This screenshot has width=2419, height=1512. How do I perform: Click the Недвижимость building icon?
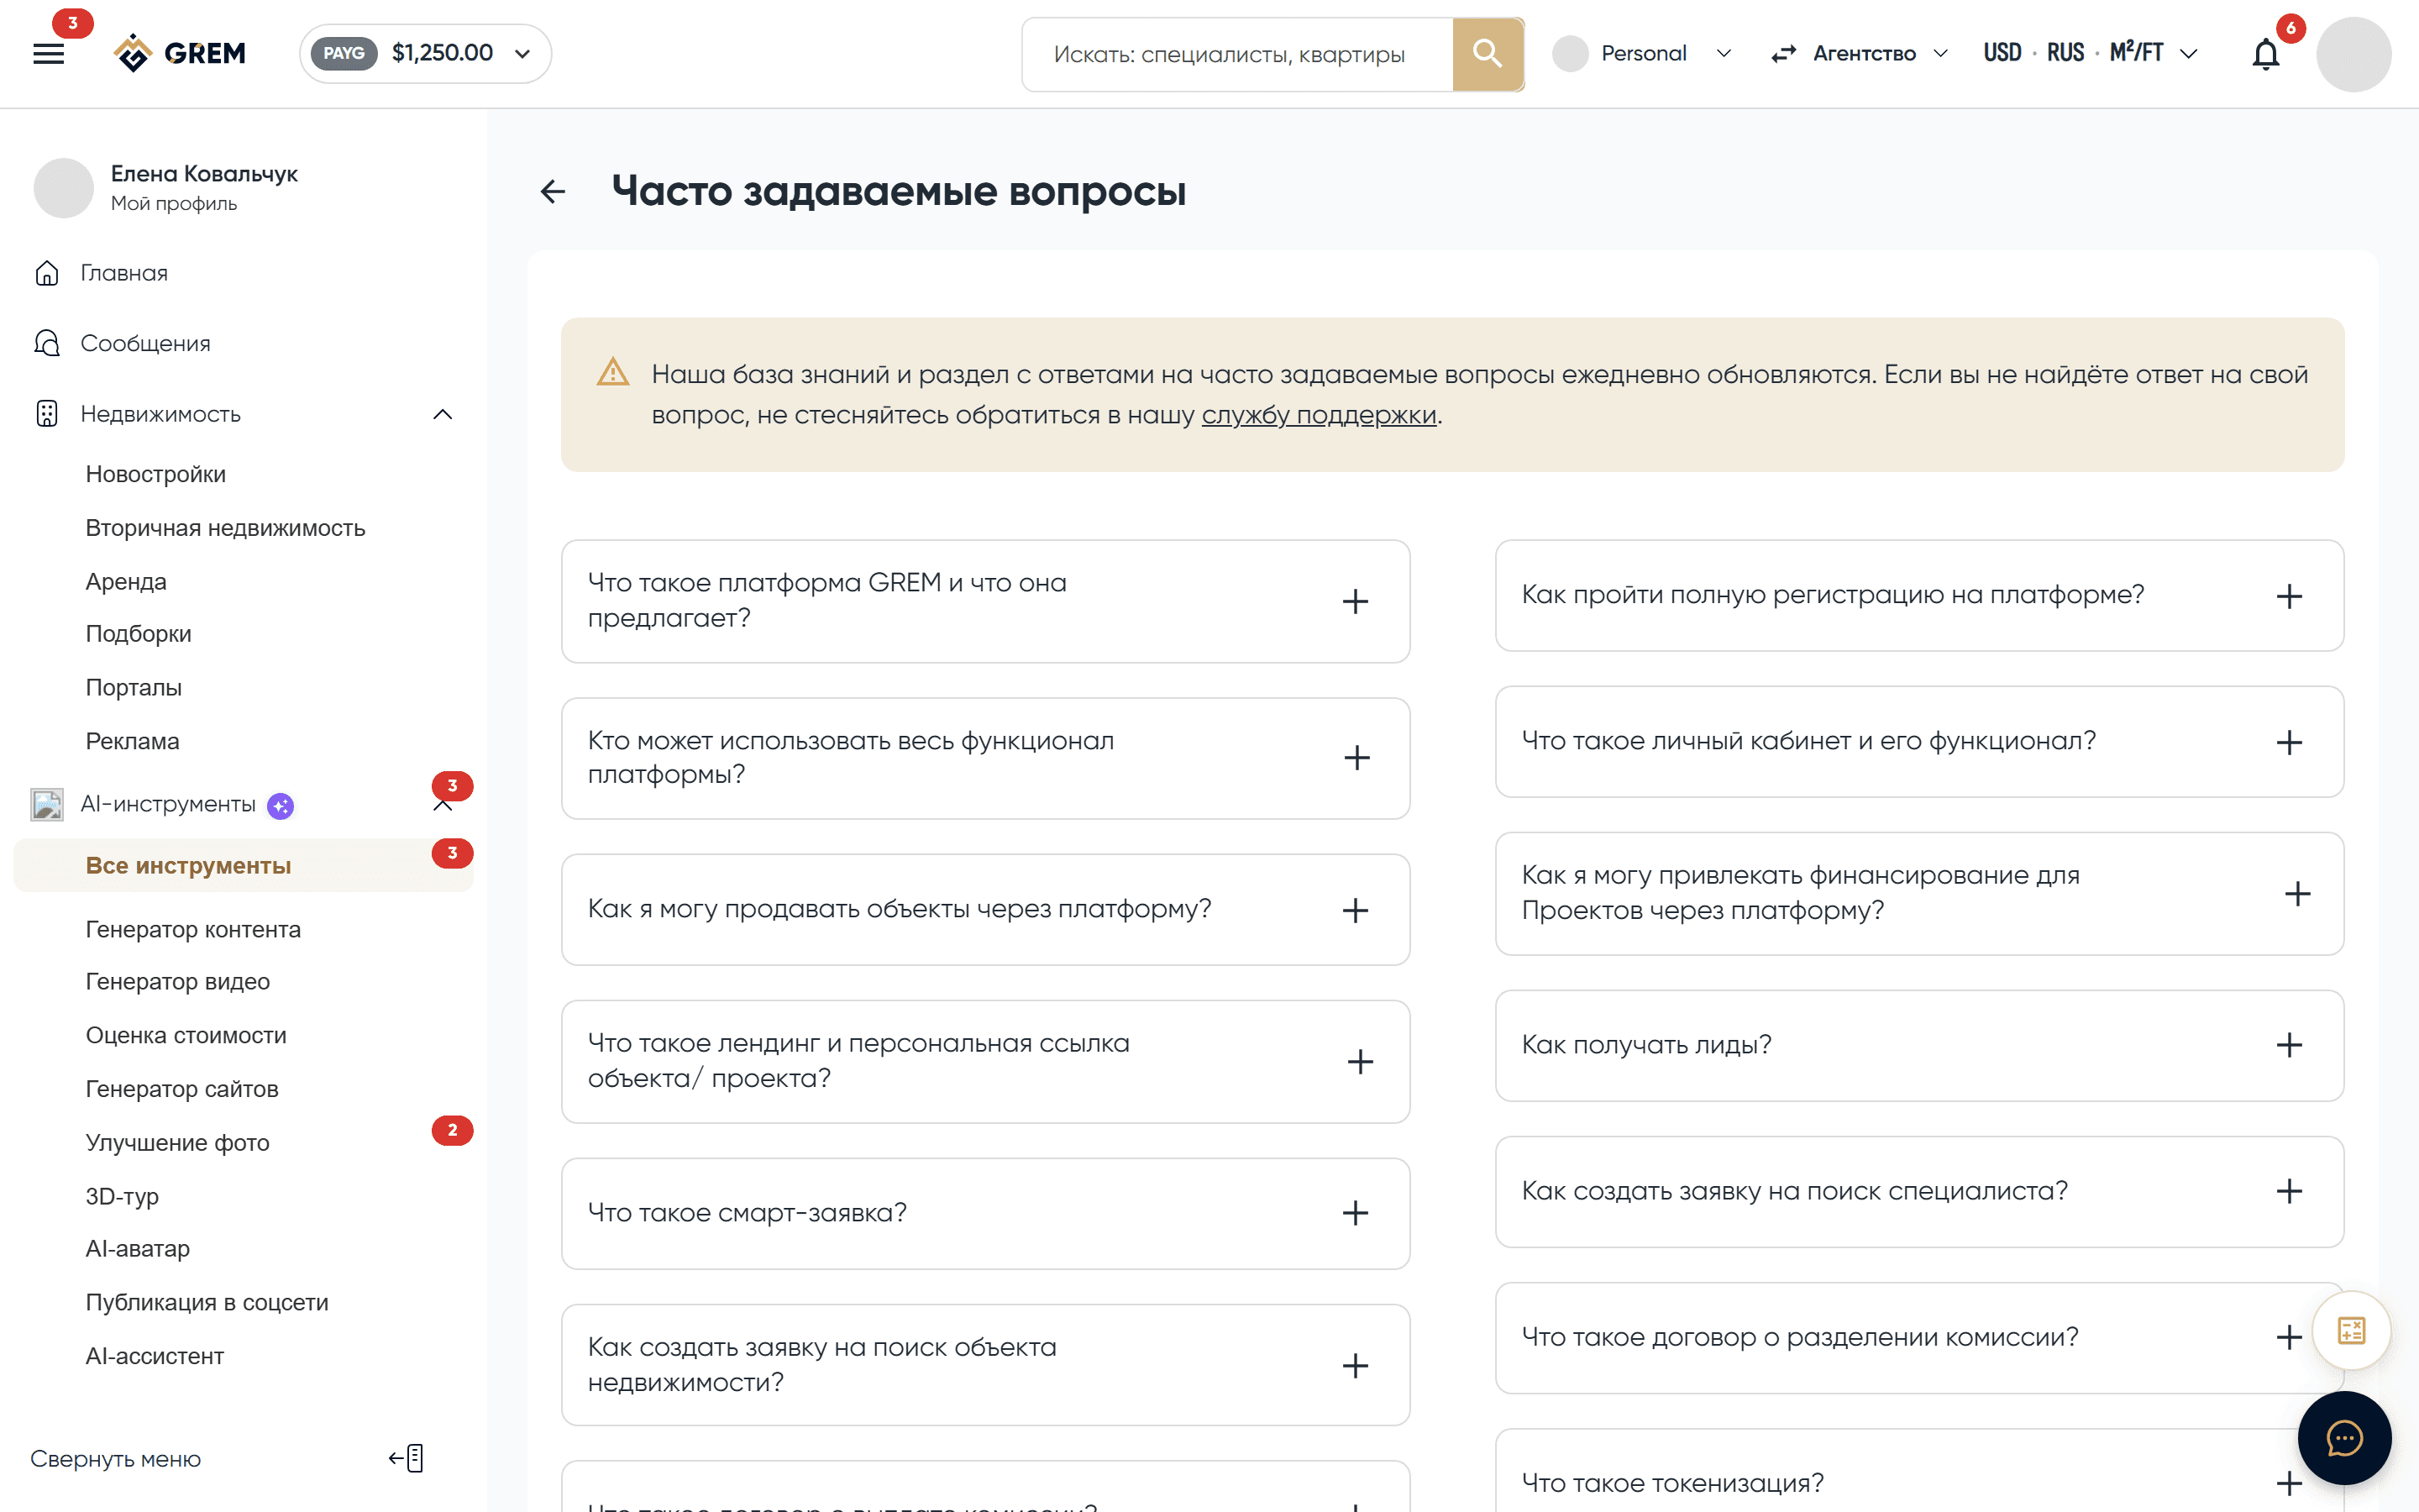click(47, 414)
